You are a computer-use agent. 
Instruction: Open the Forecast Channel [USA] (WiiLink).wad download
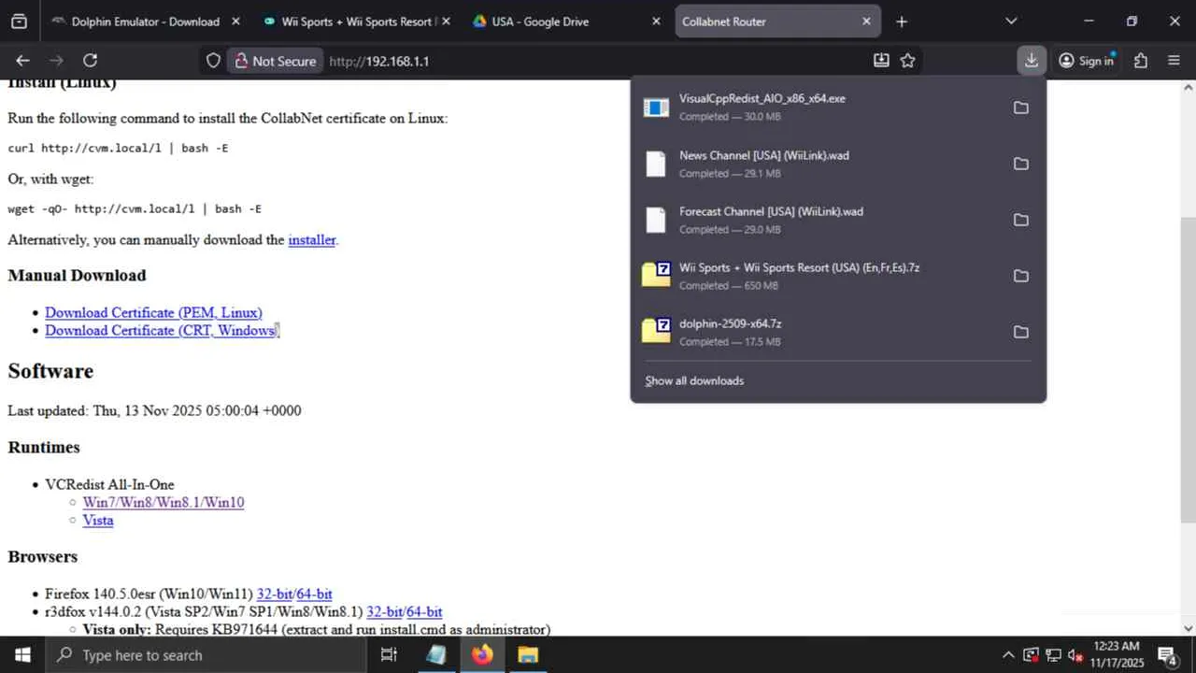pos(819,220)
